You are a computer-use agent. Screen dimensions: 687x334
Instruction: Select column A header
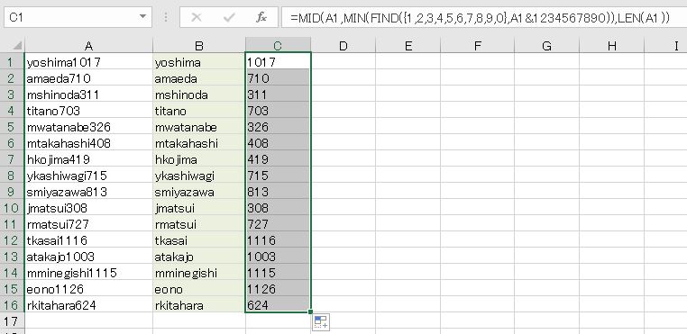click(88, 46)
